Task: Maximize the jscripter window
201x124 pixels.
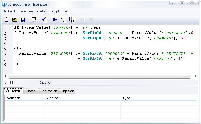Action: [x=182, y=3]
